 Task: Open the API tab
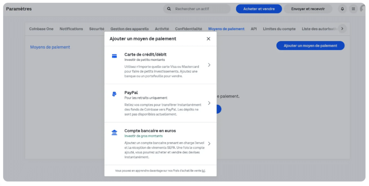pos(254,29)
